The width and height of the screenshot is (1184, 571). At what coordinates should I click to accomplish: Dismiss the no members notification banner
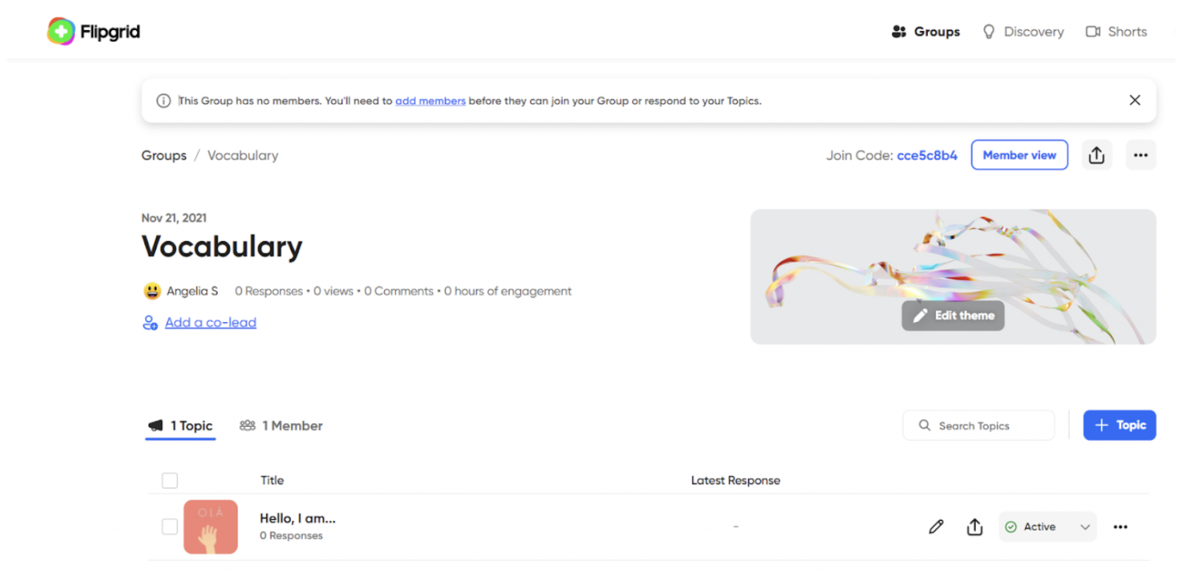1134,100
